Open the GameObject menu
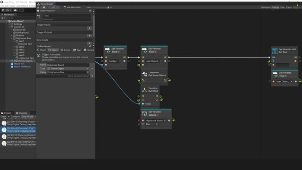302x170 pixels. pos(22,6)
